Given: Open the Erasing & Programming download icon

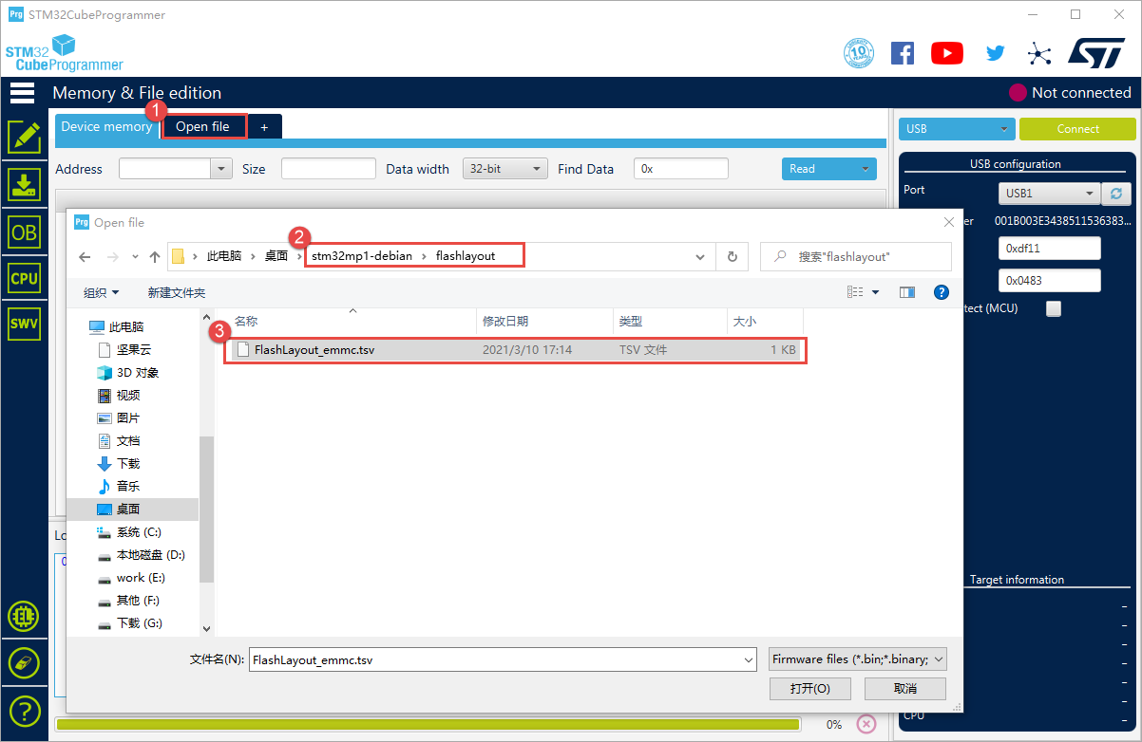Looking at the screenshot, I should point(24,185).
